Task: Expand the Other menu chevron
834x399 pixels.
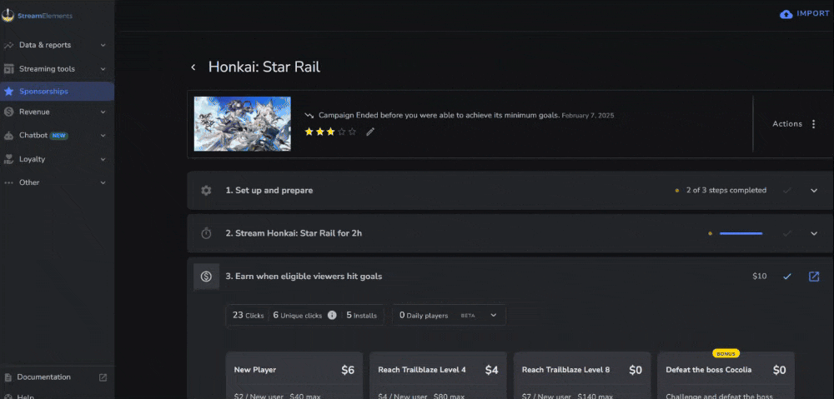Action: (103, 182)
